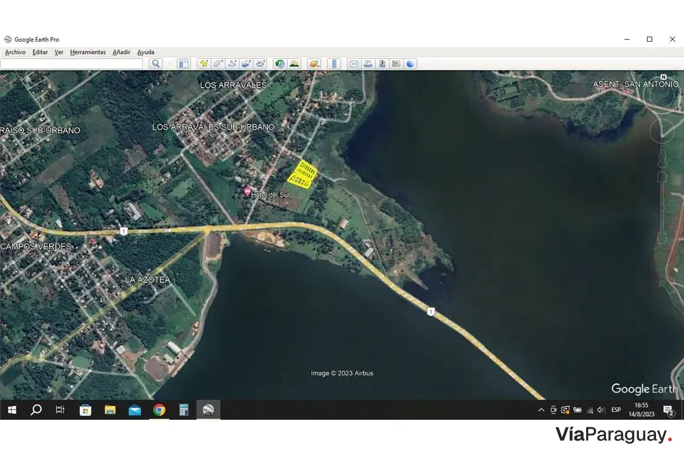Click the Google Earth Pro taskbar button
The image size is (684, 456).
[x=208, y=410]
